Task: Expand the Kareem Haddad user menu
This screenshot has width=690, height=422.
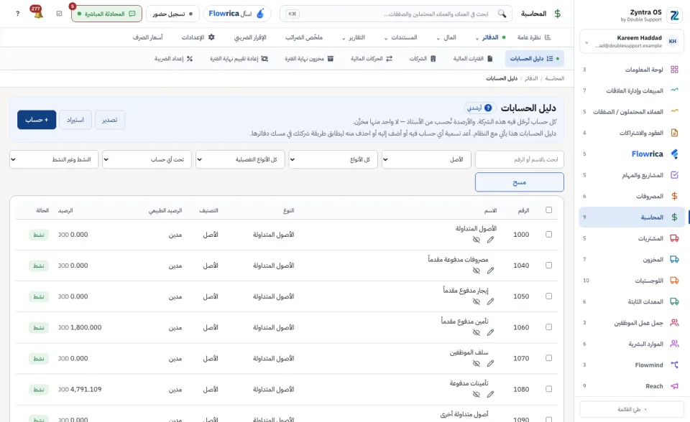Action: pyautogui.click(x=632, y=42)
